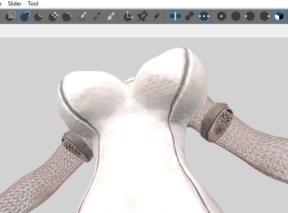
Task: Switch to back view (plain circle)
Action: click(x=236, y=17)
